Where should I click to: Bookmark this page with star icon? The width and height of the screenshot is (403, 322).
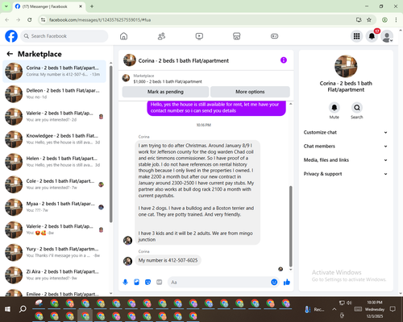(369, 19)
